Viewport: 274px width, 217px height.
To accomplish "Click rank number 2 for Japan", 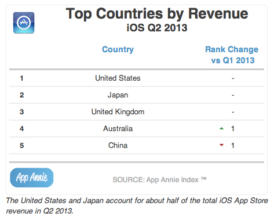I will (21, 95).
